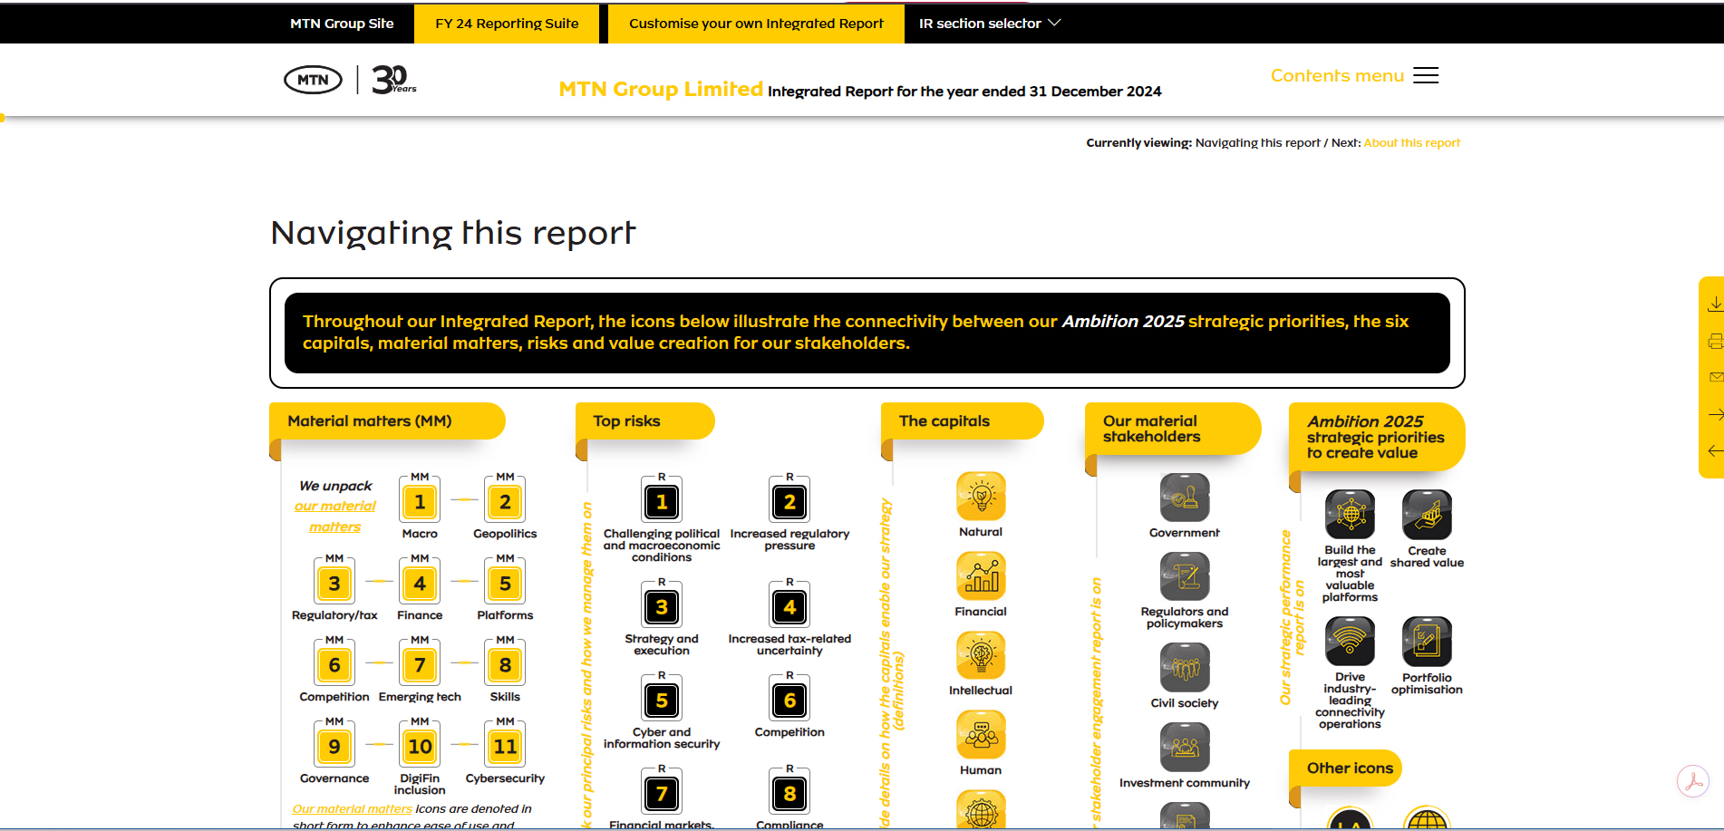1724x831 pixels.
Task: Select the Government stakeholder icon
Action: 1185,498
